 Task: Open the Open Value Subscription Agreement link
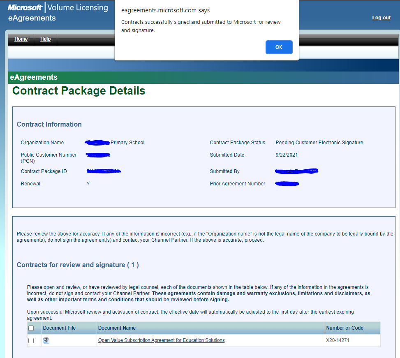point(161,340)
